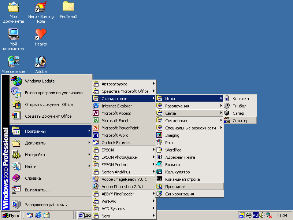
Task: Select the Мои документы desktop icon
Action: pos(13,12)
